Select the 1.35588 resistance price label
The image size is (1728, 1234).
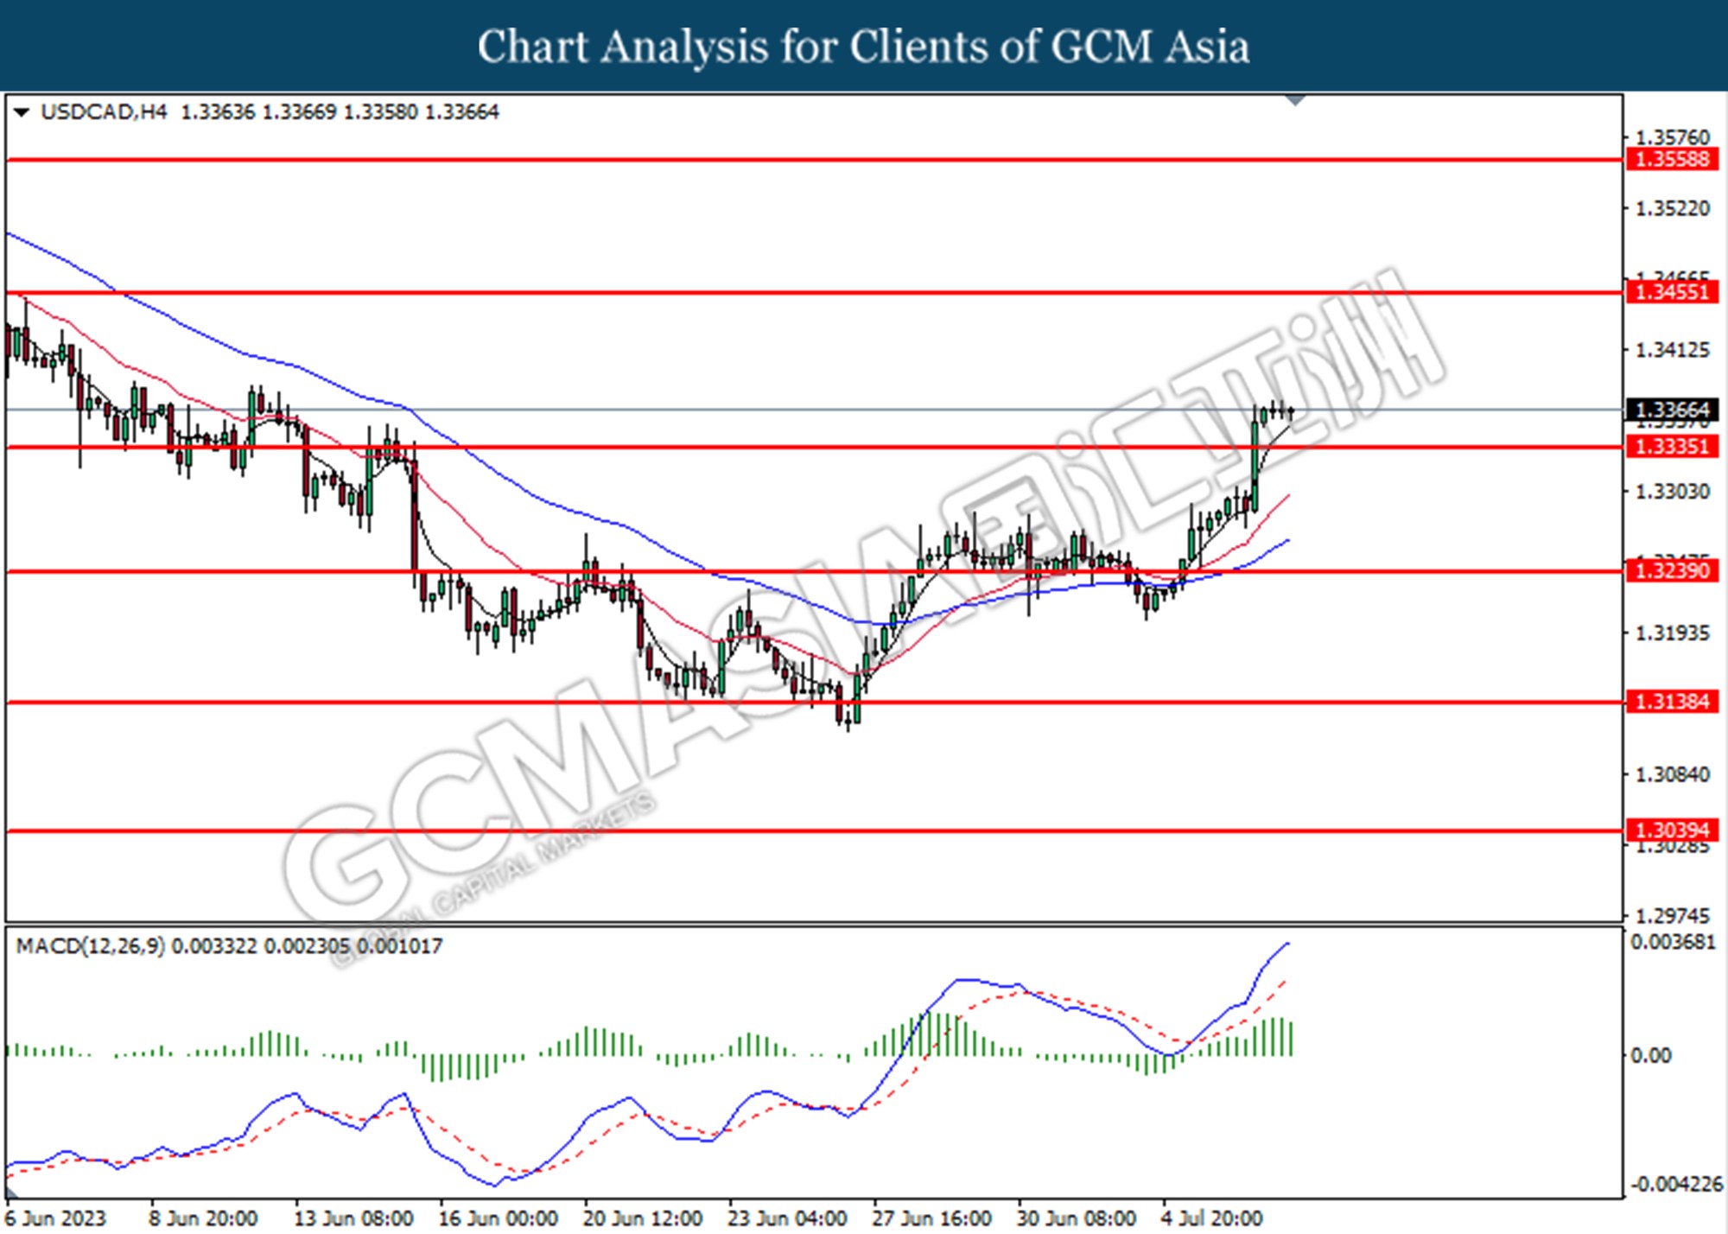tap(1672, 160)
